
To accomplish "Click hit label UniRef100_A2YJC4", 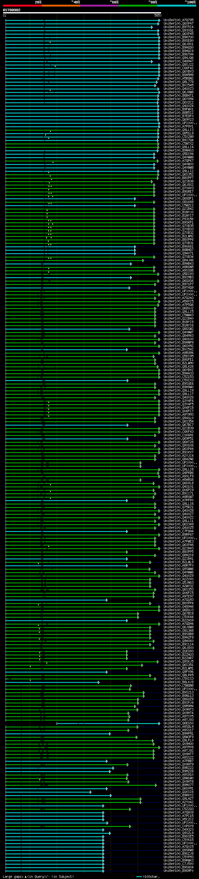I will 178,456.
